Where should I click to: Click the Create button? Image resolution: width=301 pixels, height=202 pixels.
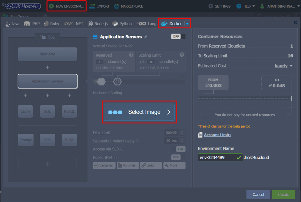(284, 195)
